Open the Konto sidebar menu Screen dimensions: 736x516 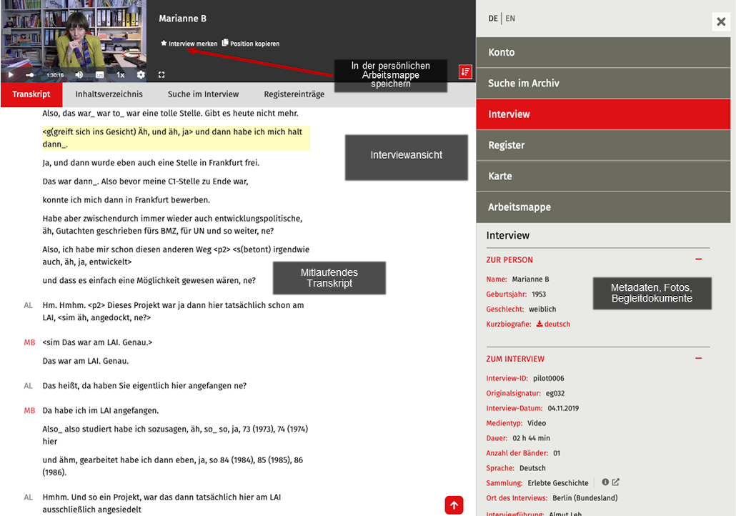tap(603, 52)
